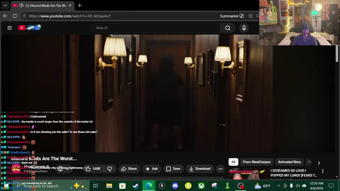This screenshot has height=191, width=340.
Task: Go back in browser history
Action: pos(5,16)
